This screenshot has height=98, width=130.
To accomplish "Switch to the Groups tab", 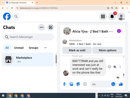I will [x=34, y=48].
